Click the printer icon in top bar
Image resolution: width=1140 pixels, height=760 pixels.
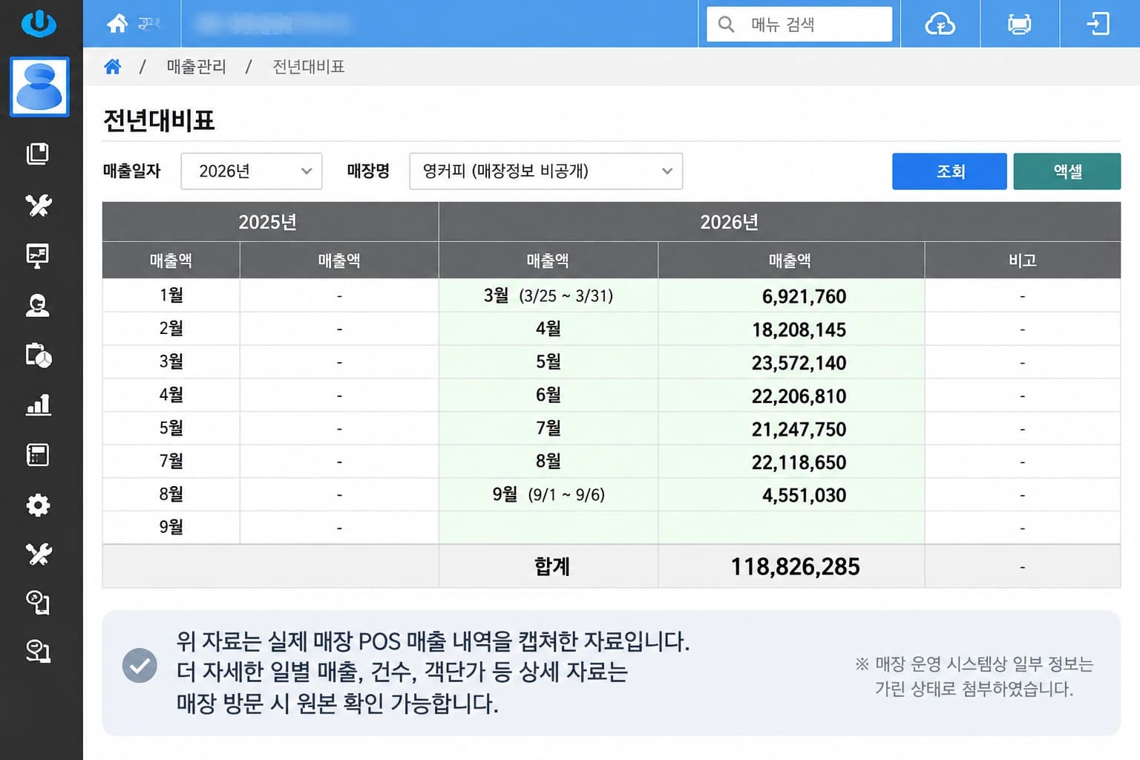click(x=1020, y=24)
